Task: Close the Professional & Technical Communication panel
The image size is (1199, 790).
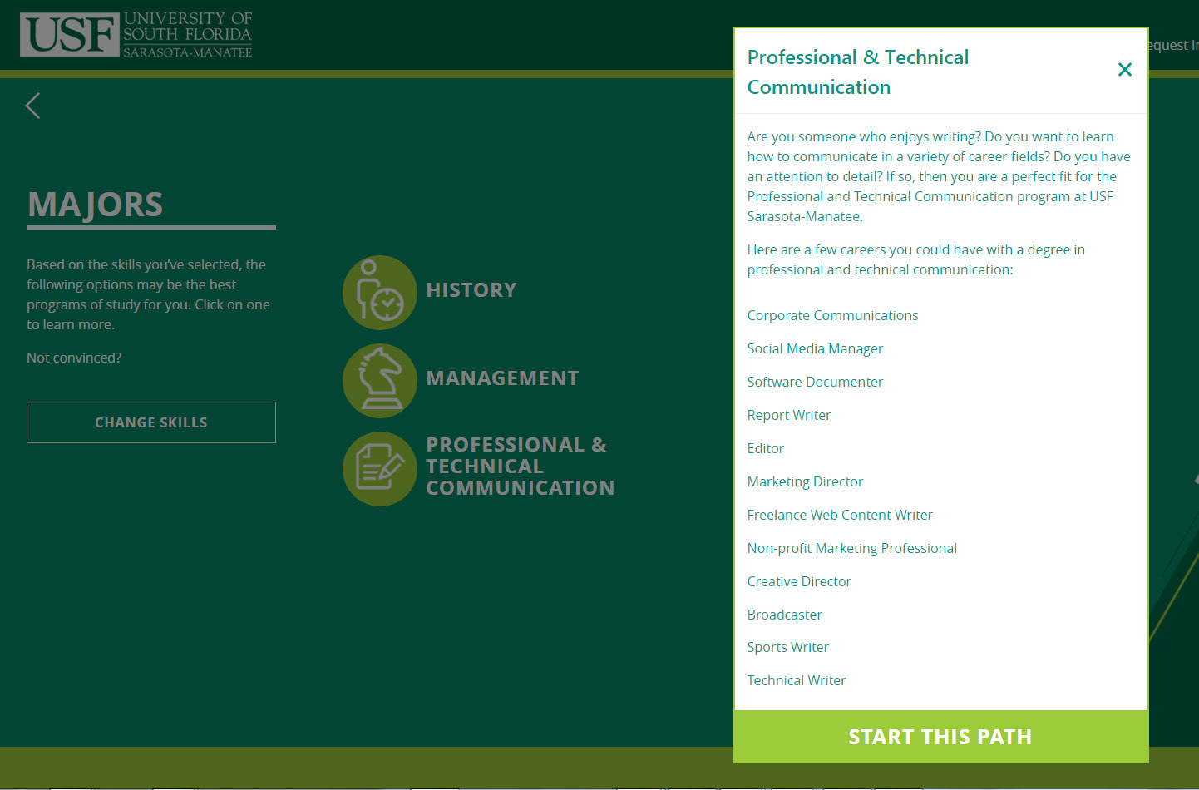Action: click(1125, 70)
